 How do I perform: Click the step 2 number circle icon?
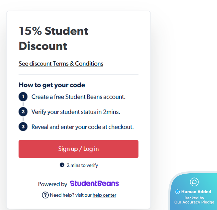[x=23, y=112]
